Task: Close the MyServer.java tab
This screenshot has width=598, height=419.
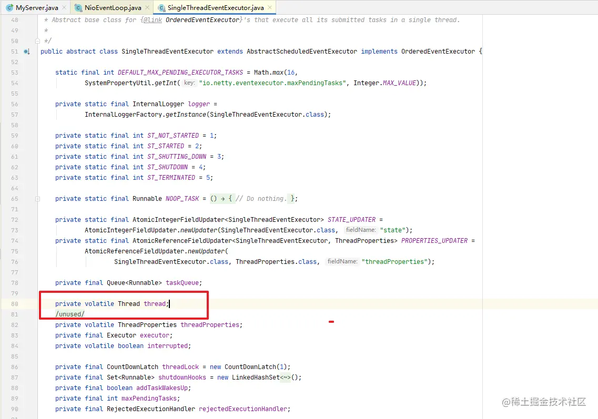Action: click(64, 8)
